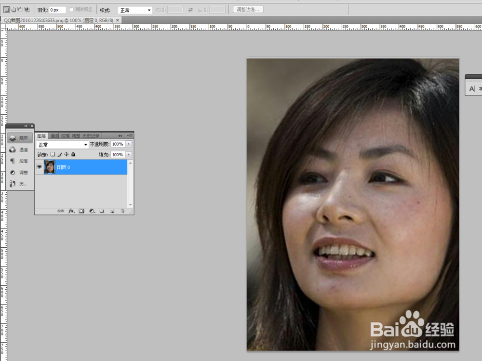
Task: Select the Subtract from Selection mode icon
Action: 20,10
